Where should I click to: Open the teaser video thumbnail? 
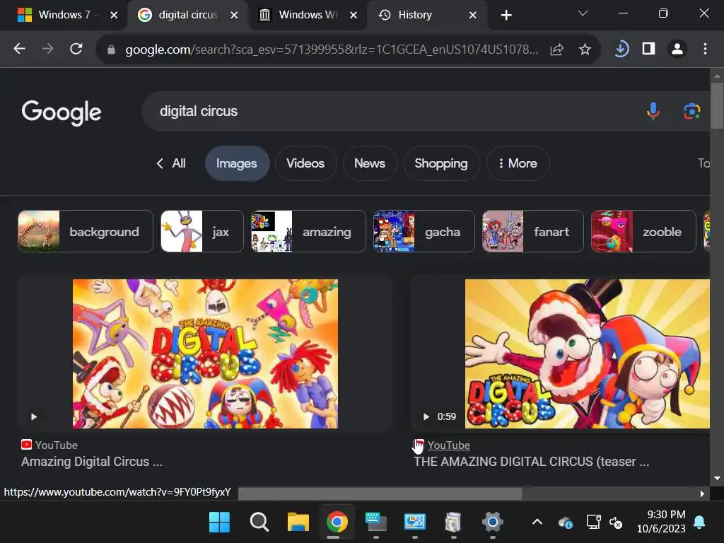tap(588, 354)
